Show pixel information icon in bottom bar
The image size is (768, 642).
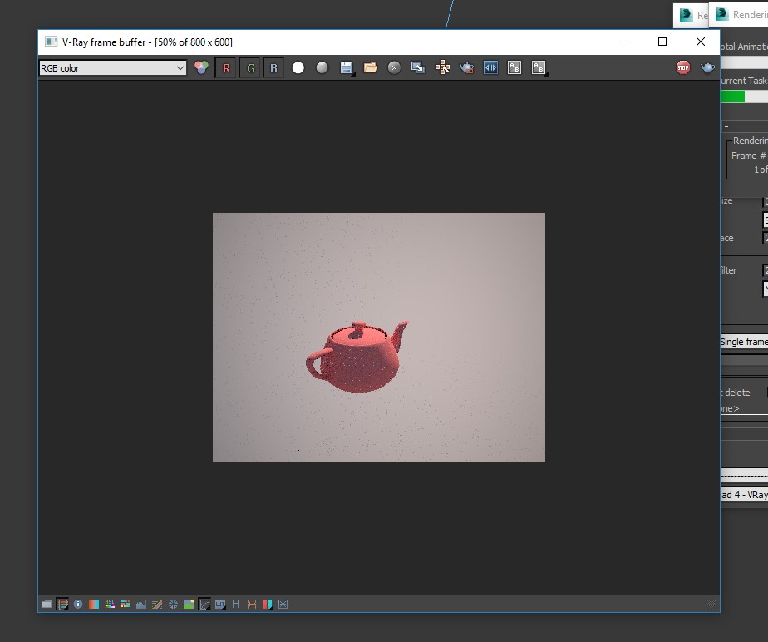[x=78, y=605]
